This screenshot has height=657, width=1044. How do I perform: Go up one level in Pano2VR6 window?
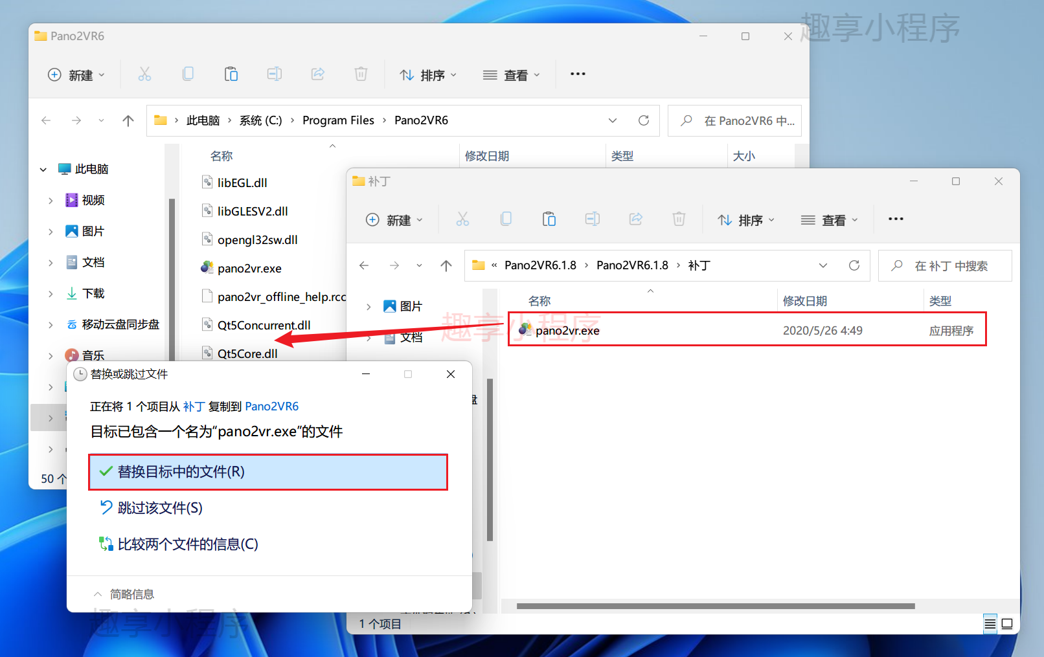click(128, 120)
